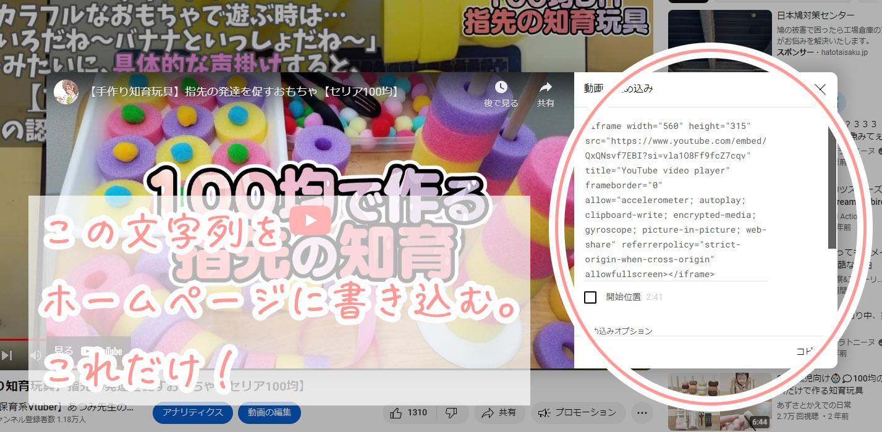Click the channel avatar in the embed preview

tap(66, 92)
